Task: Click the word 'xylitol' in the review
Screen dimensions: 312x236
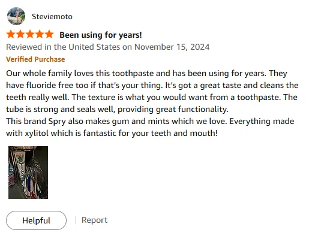Action: tap(37, 134)
